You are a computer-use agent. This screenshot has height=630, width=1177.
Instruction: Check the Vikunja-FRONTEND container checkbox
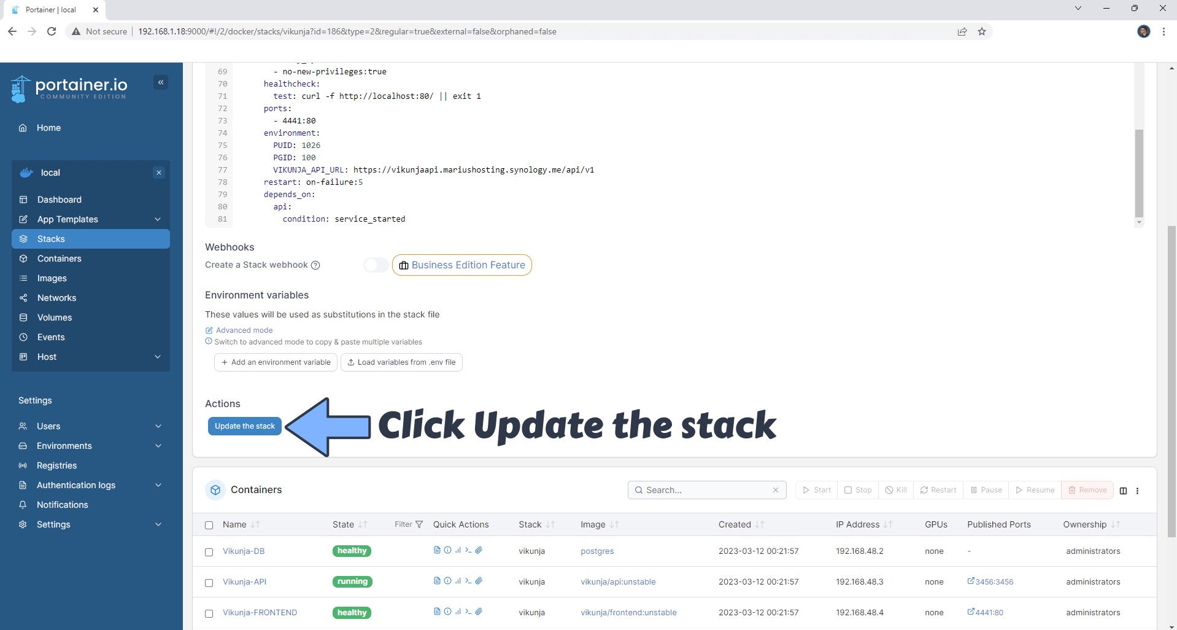click(209, 613)
